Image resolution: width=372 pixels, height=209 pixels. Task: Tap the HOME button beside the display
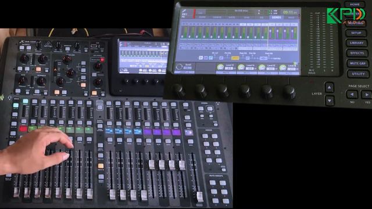pos(355,4)
